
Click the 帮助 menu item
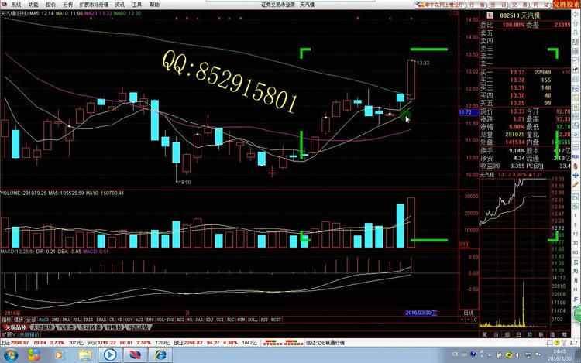[154, 4]
